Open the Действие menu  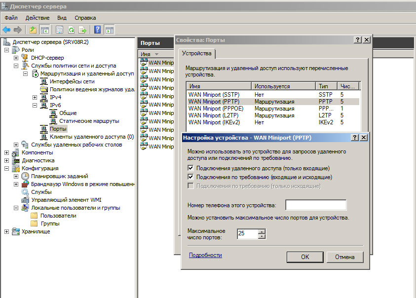point(37,18)
